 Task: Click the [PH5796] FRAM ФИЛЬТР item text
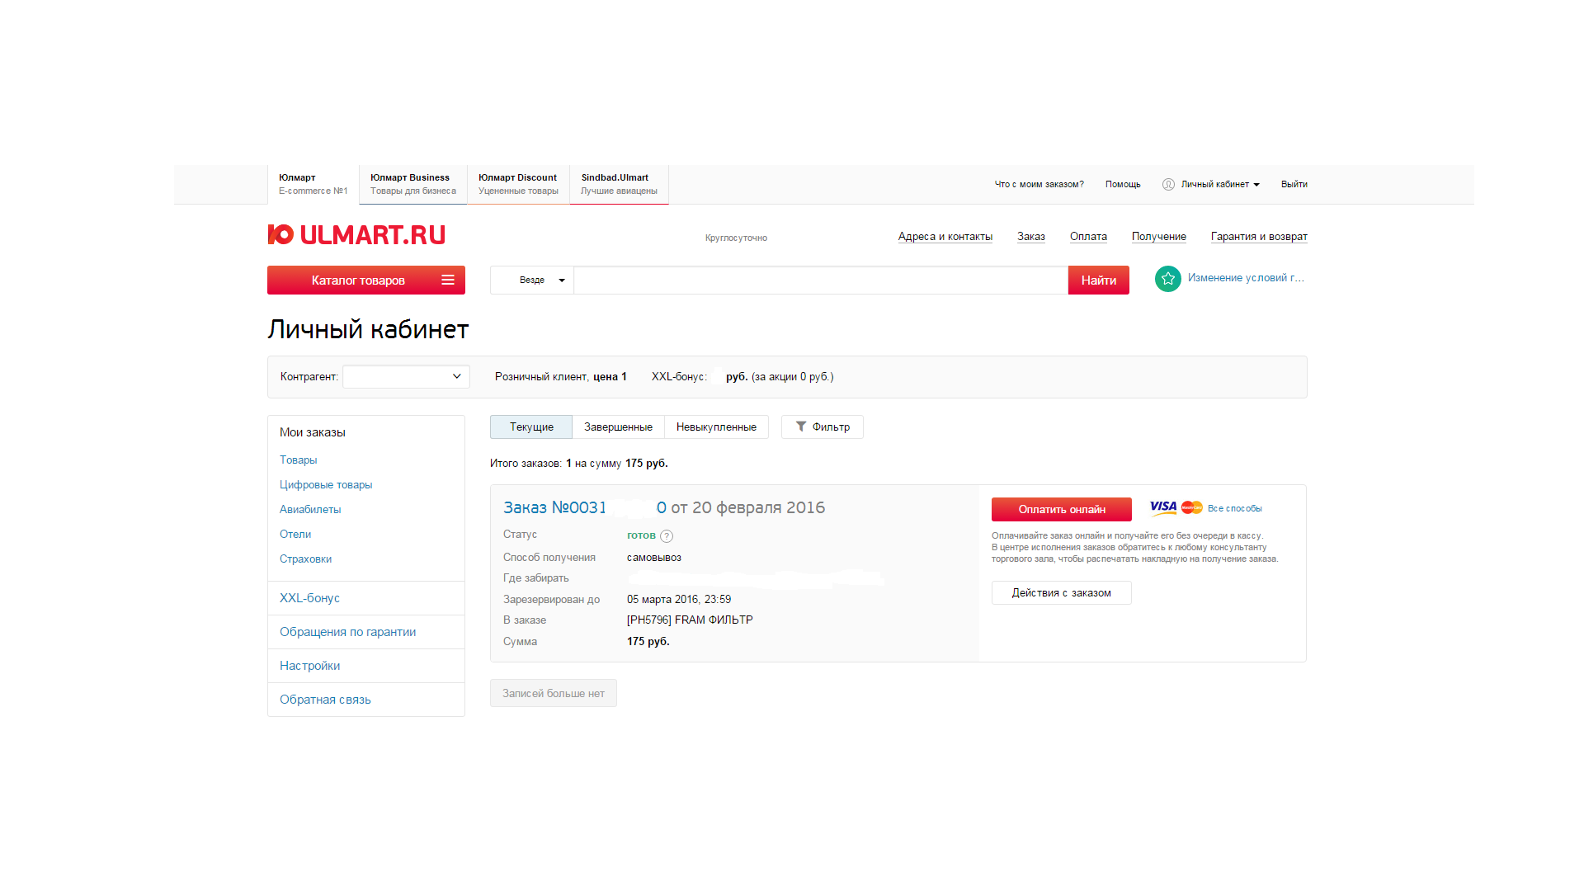[x=690, y=620]
